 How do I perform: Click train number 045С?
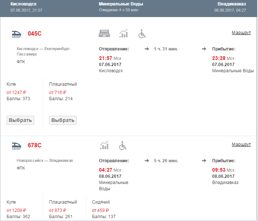[35, 34]
